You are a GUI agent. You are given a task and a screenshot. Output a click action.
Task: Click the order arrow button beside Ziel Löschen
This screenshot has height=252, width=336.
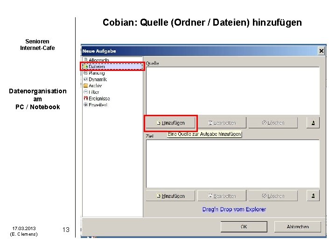click(x=313, y=196)
